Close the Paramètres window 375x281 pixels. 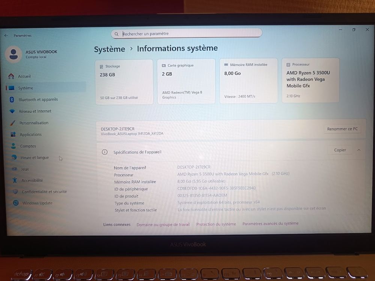[x=367, y=29]
